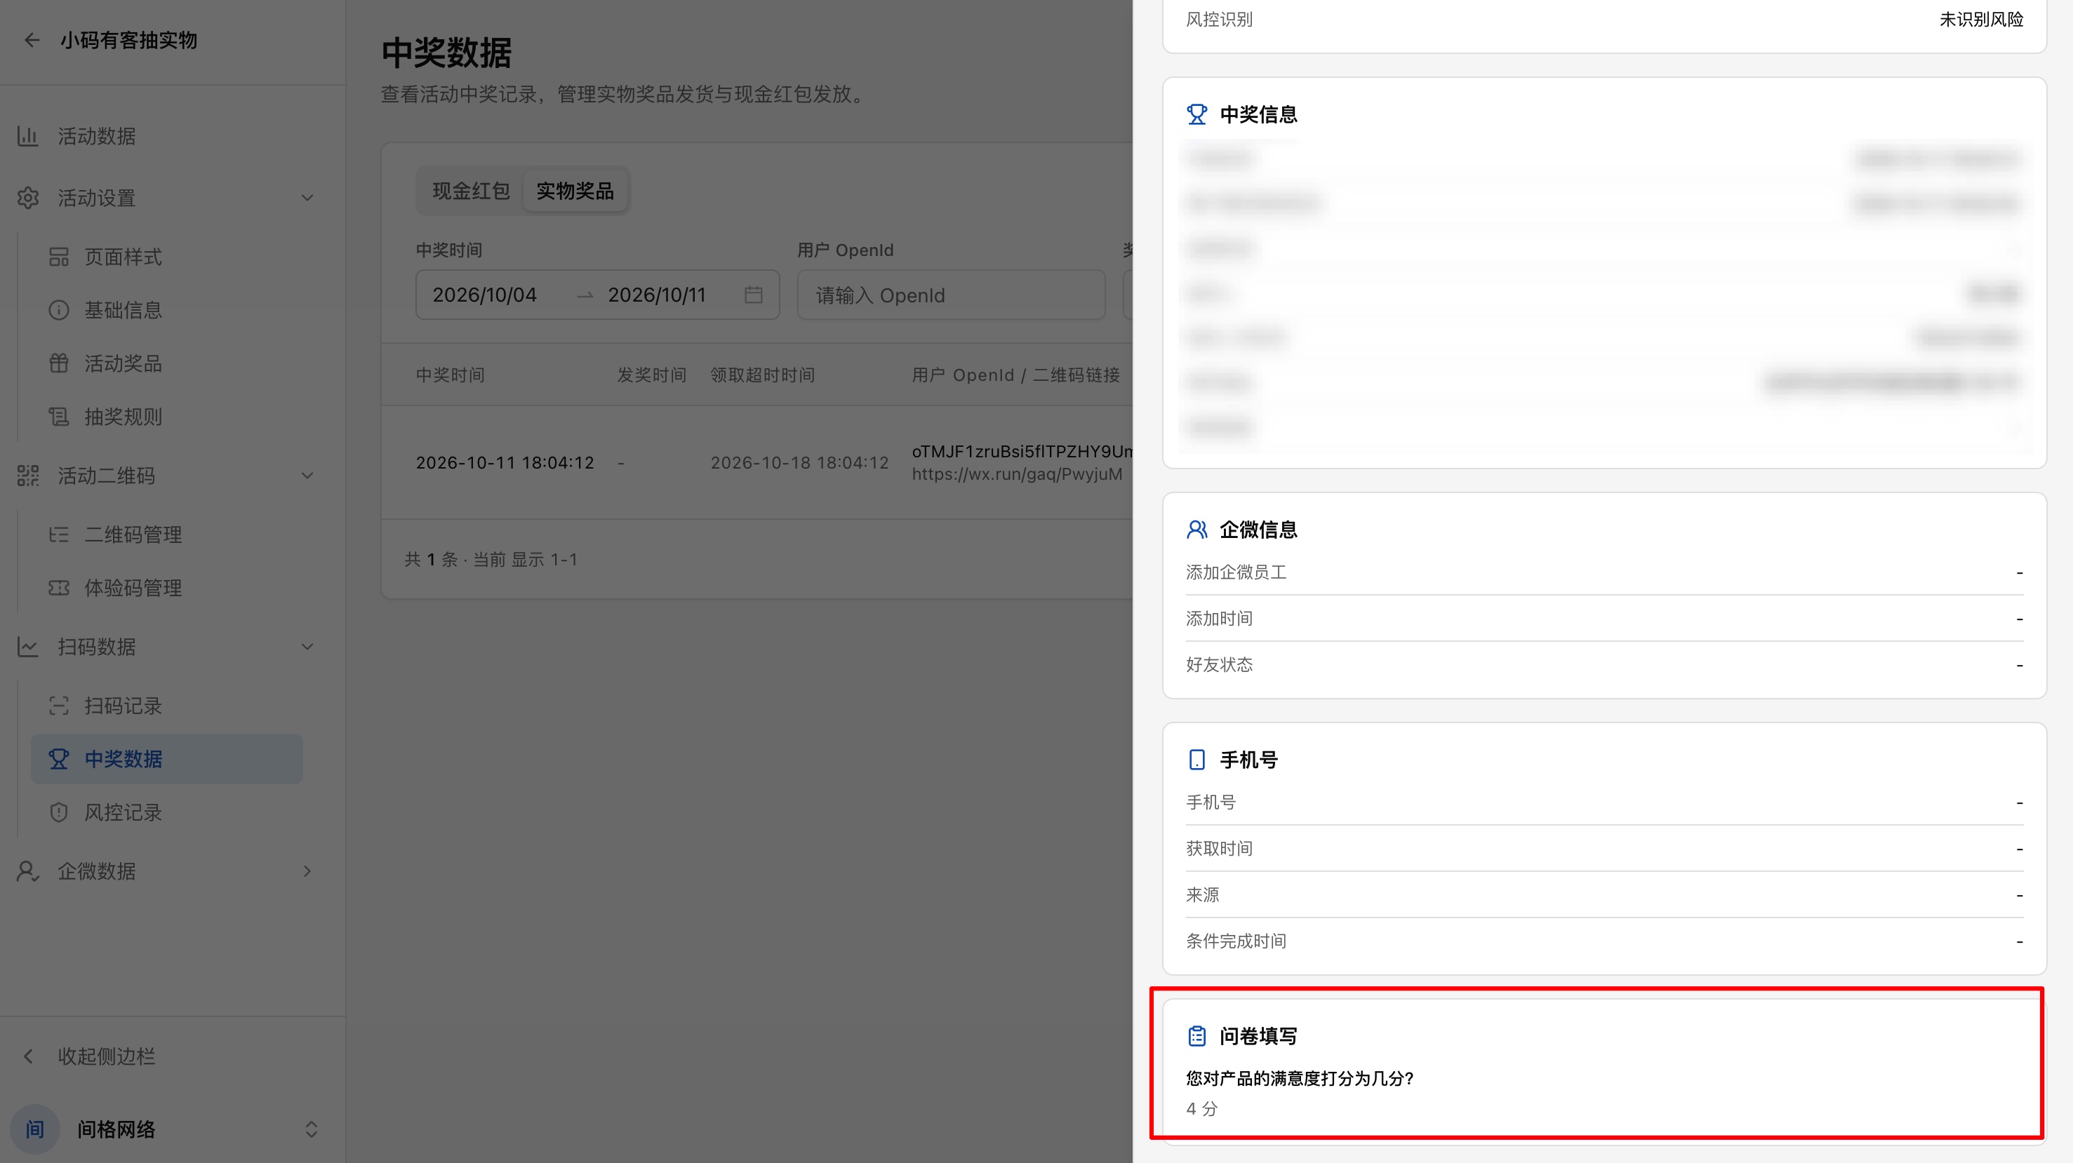
Task: Open 活动数据 bar chart icon
Action: [x=28, y=136]
